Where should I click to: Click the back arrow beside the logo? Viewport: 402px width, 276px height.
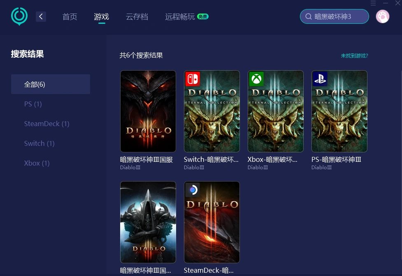point(40,16)
